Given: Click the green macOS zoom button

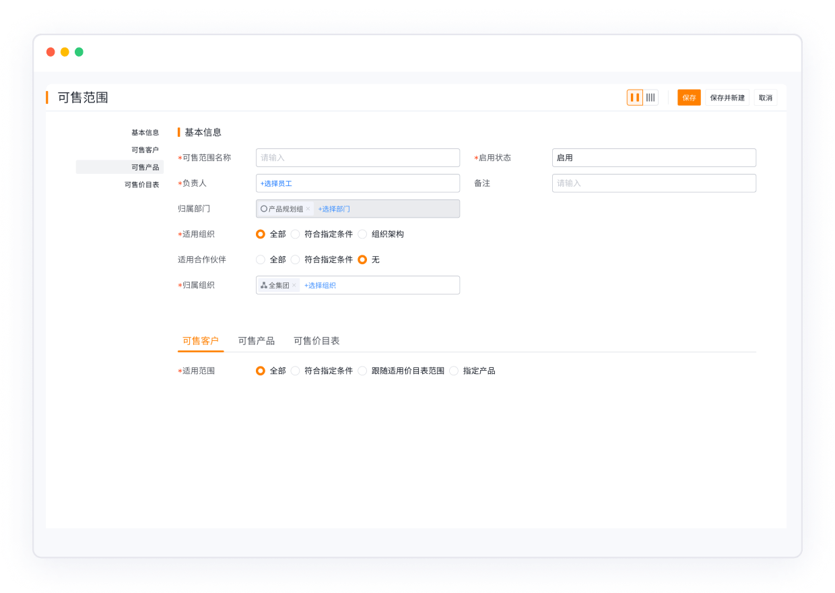Looking at the screenshot, I should [x=79, y=51].
